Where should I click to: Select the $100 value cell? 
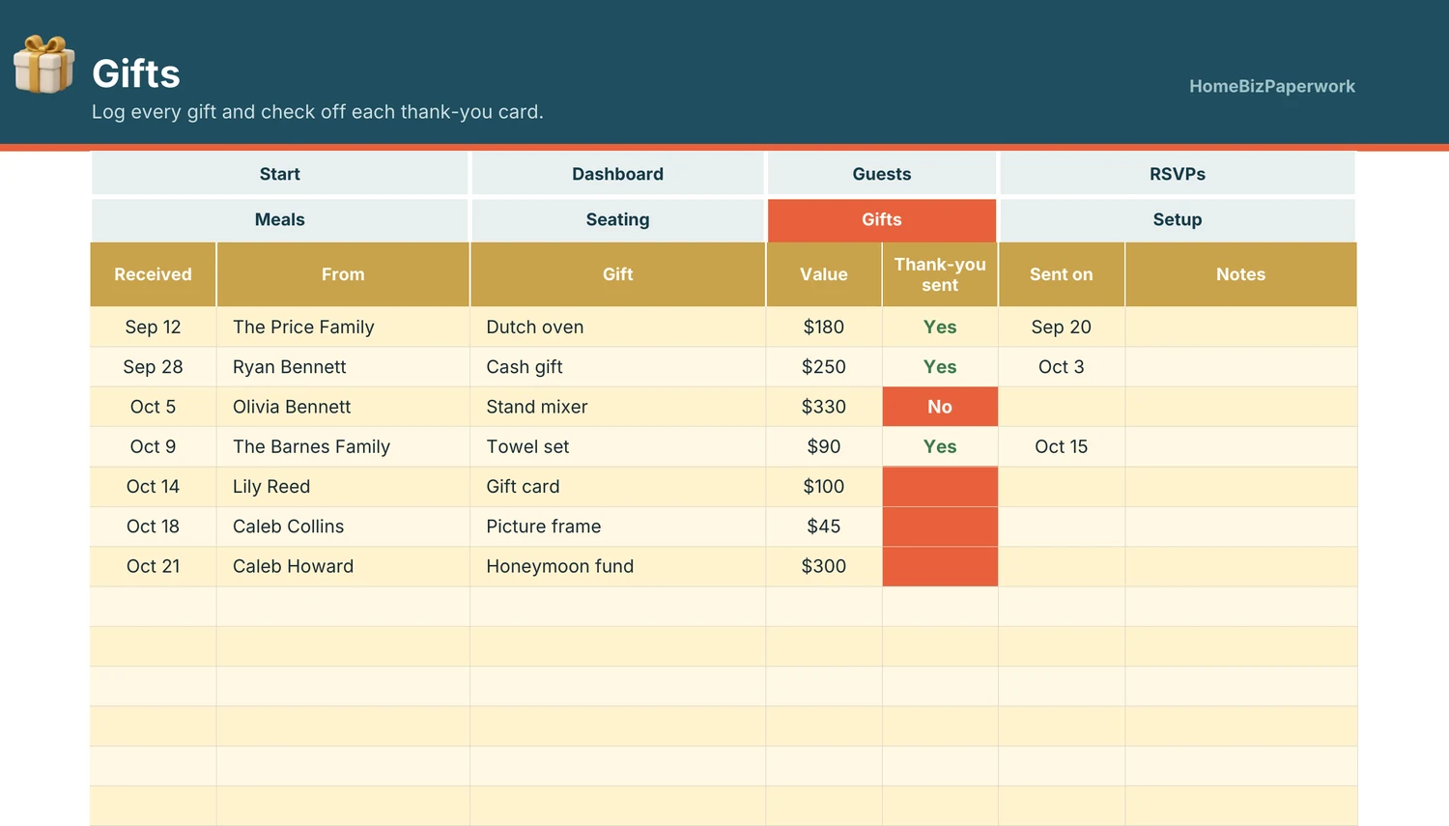(824, 487)
